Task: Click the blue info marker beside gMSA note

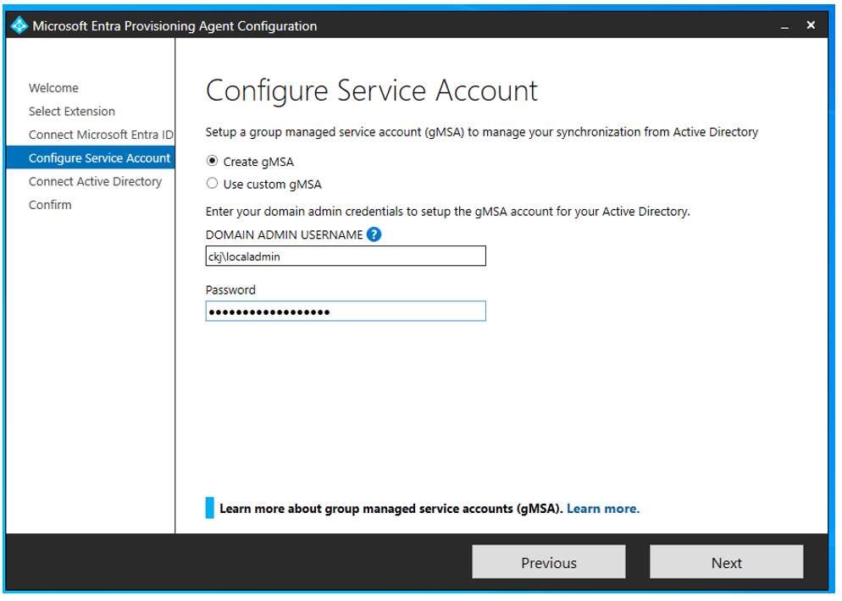Action: (210, 508)
